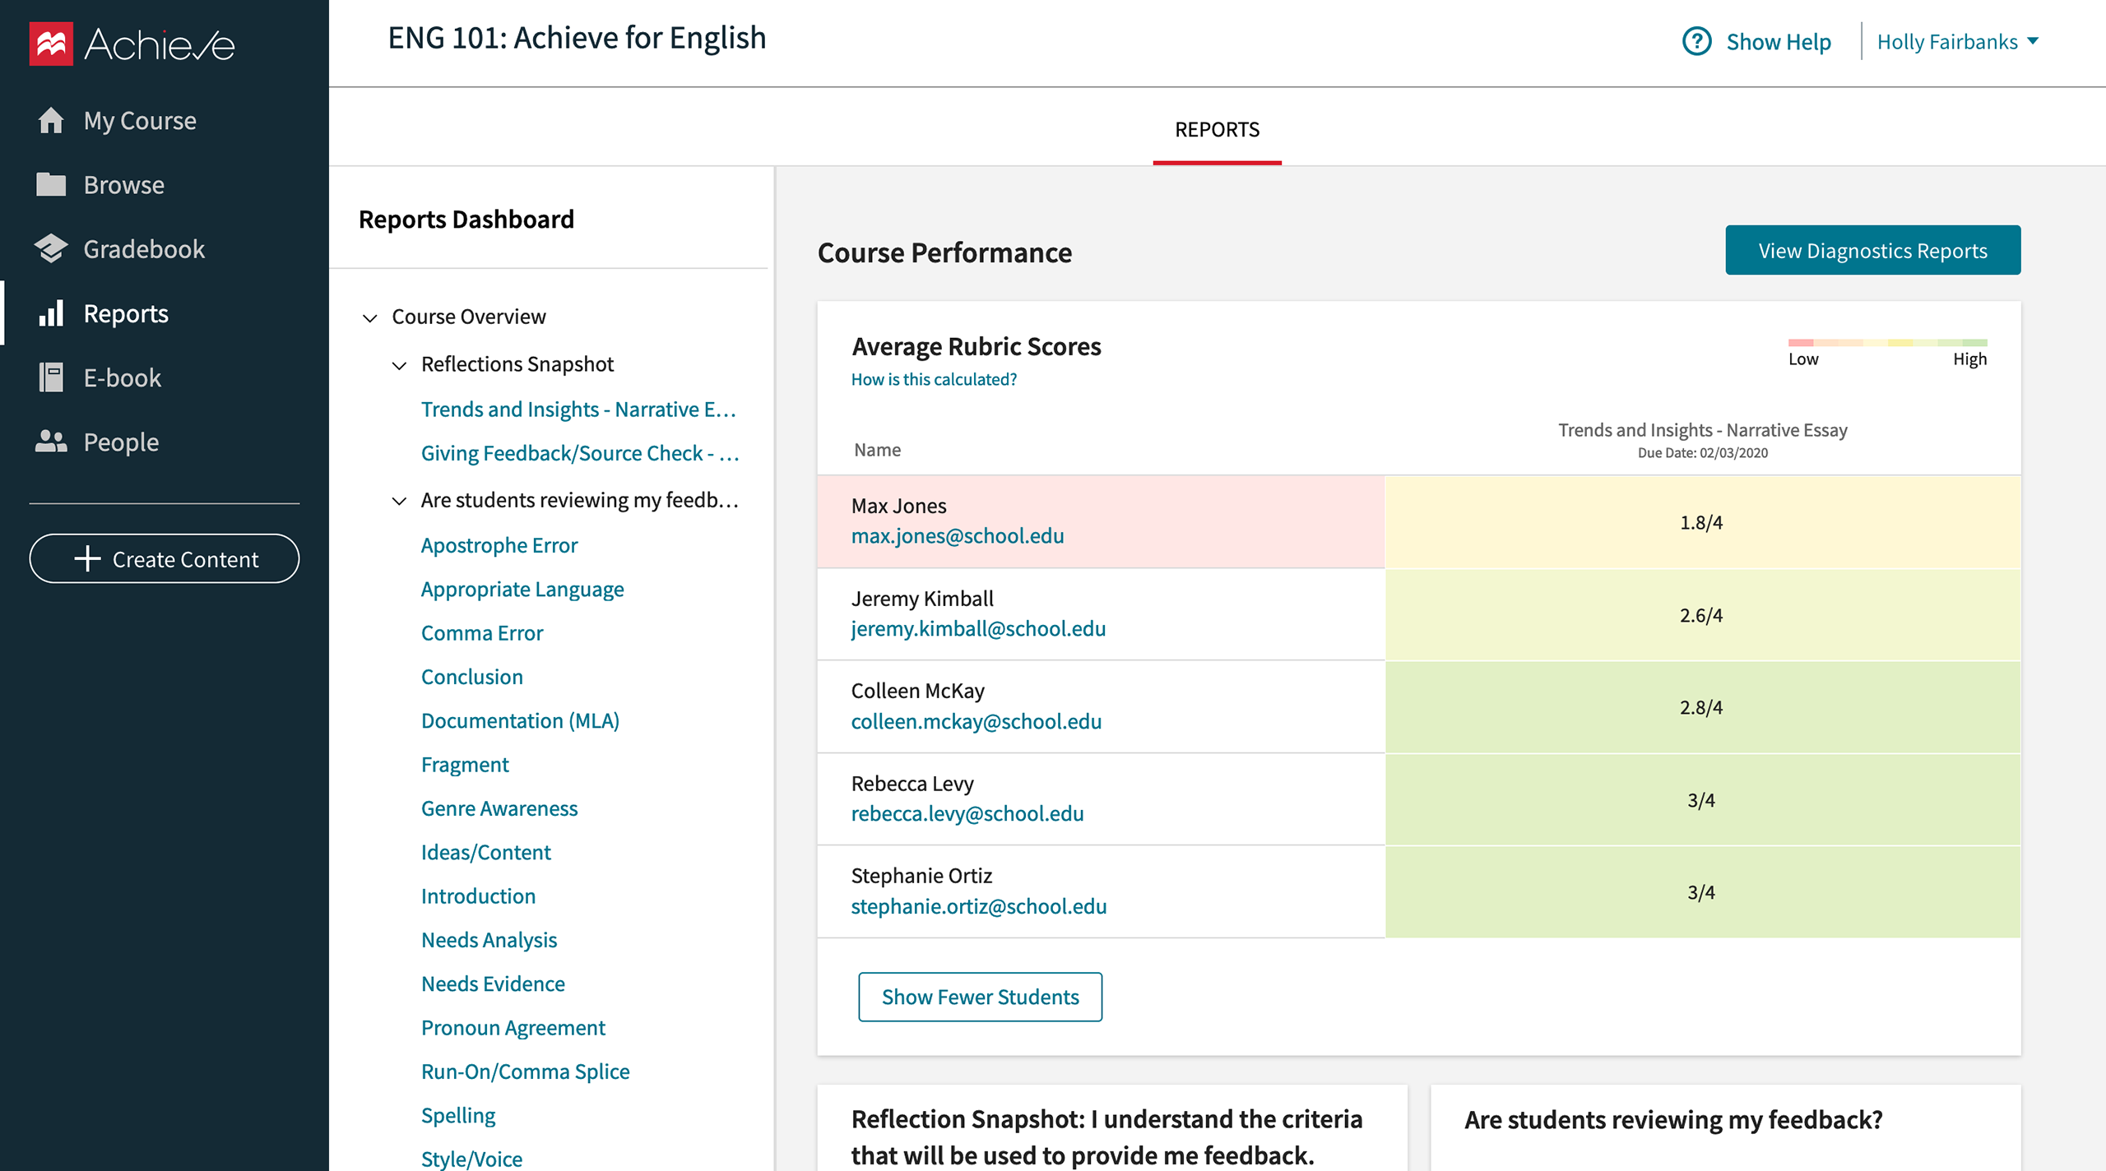Open Gradebook in the sidebar

tap(144, 249)
